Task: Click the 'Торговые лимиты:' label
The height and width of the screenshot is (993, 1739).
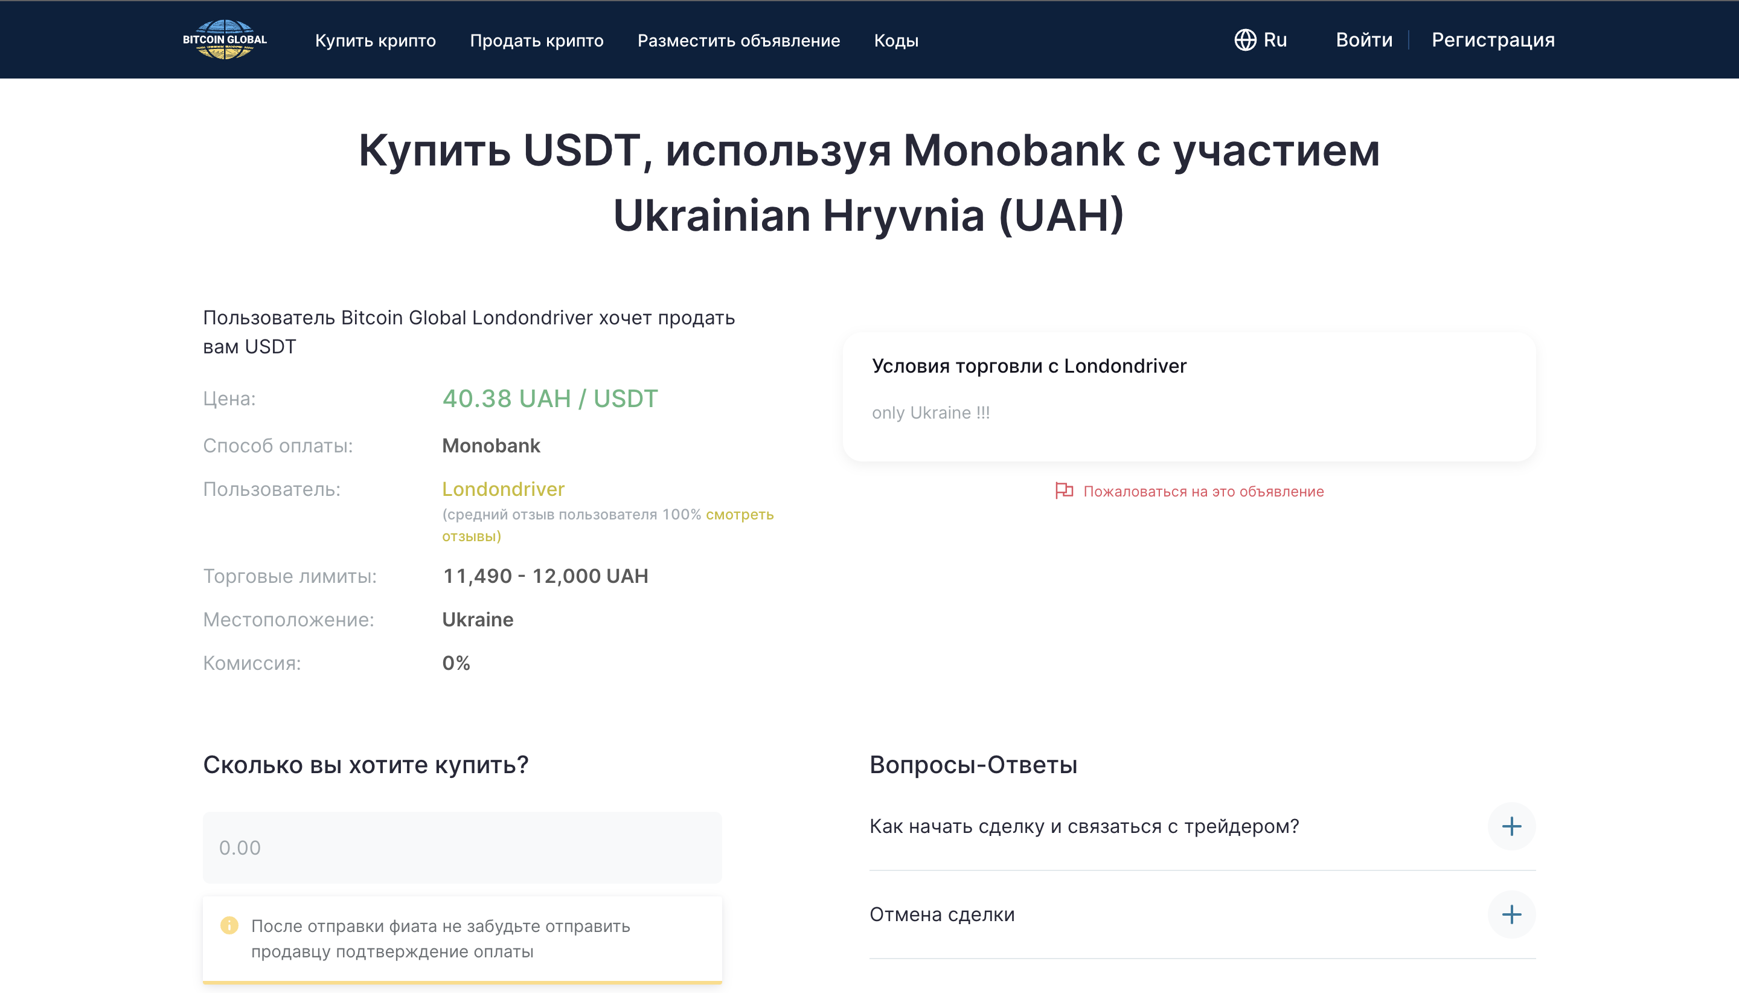Action: (x=290, y=576)
